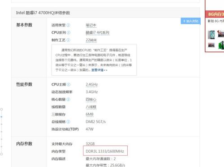The width and height of the screenshot is (224, 167).
Task: Click the 8G内存 banner in the sidebar
Action: tap(215, 14)
